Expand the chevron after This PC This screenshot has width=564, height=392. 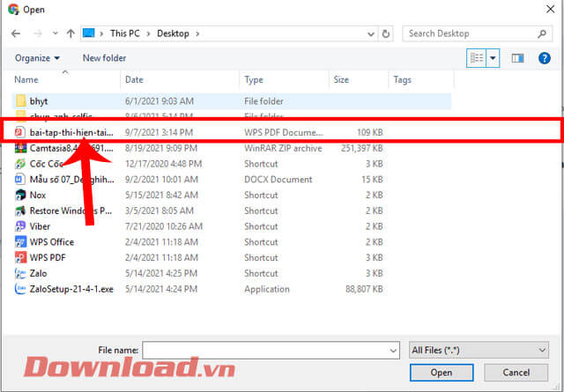click(x=148, y=33)
